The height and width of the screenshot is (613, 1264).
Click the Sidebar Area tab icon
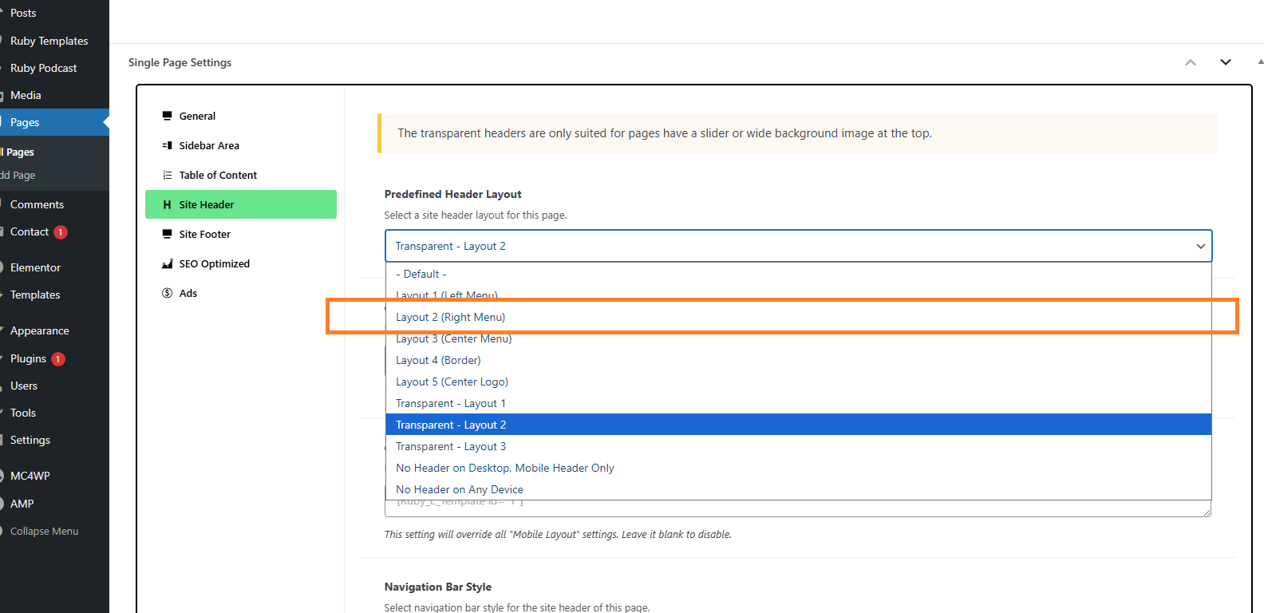point(167,145)
